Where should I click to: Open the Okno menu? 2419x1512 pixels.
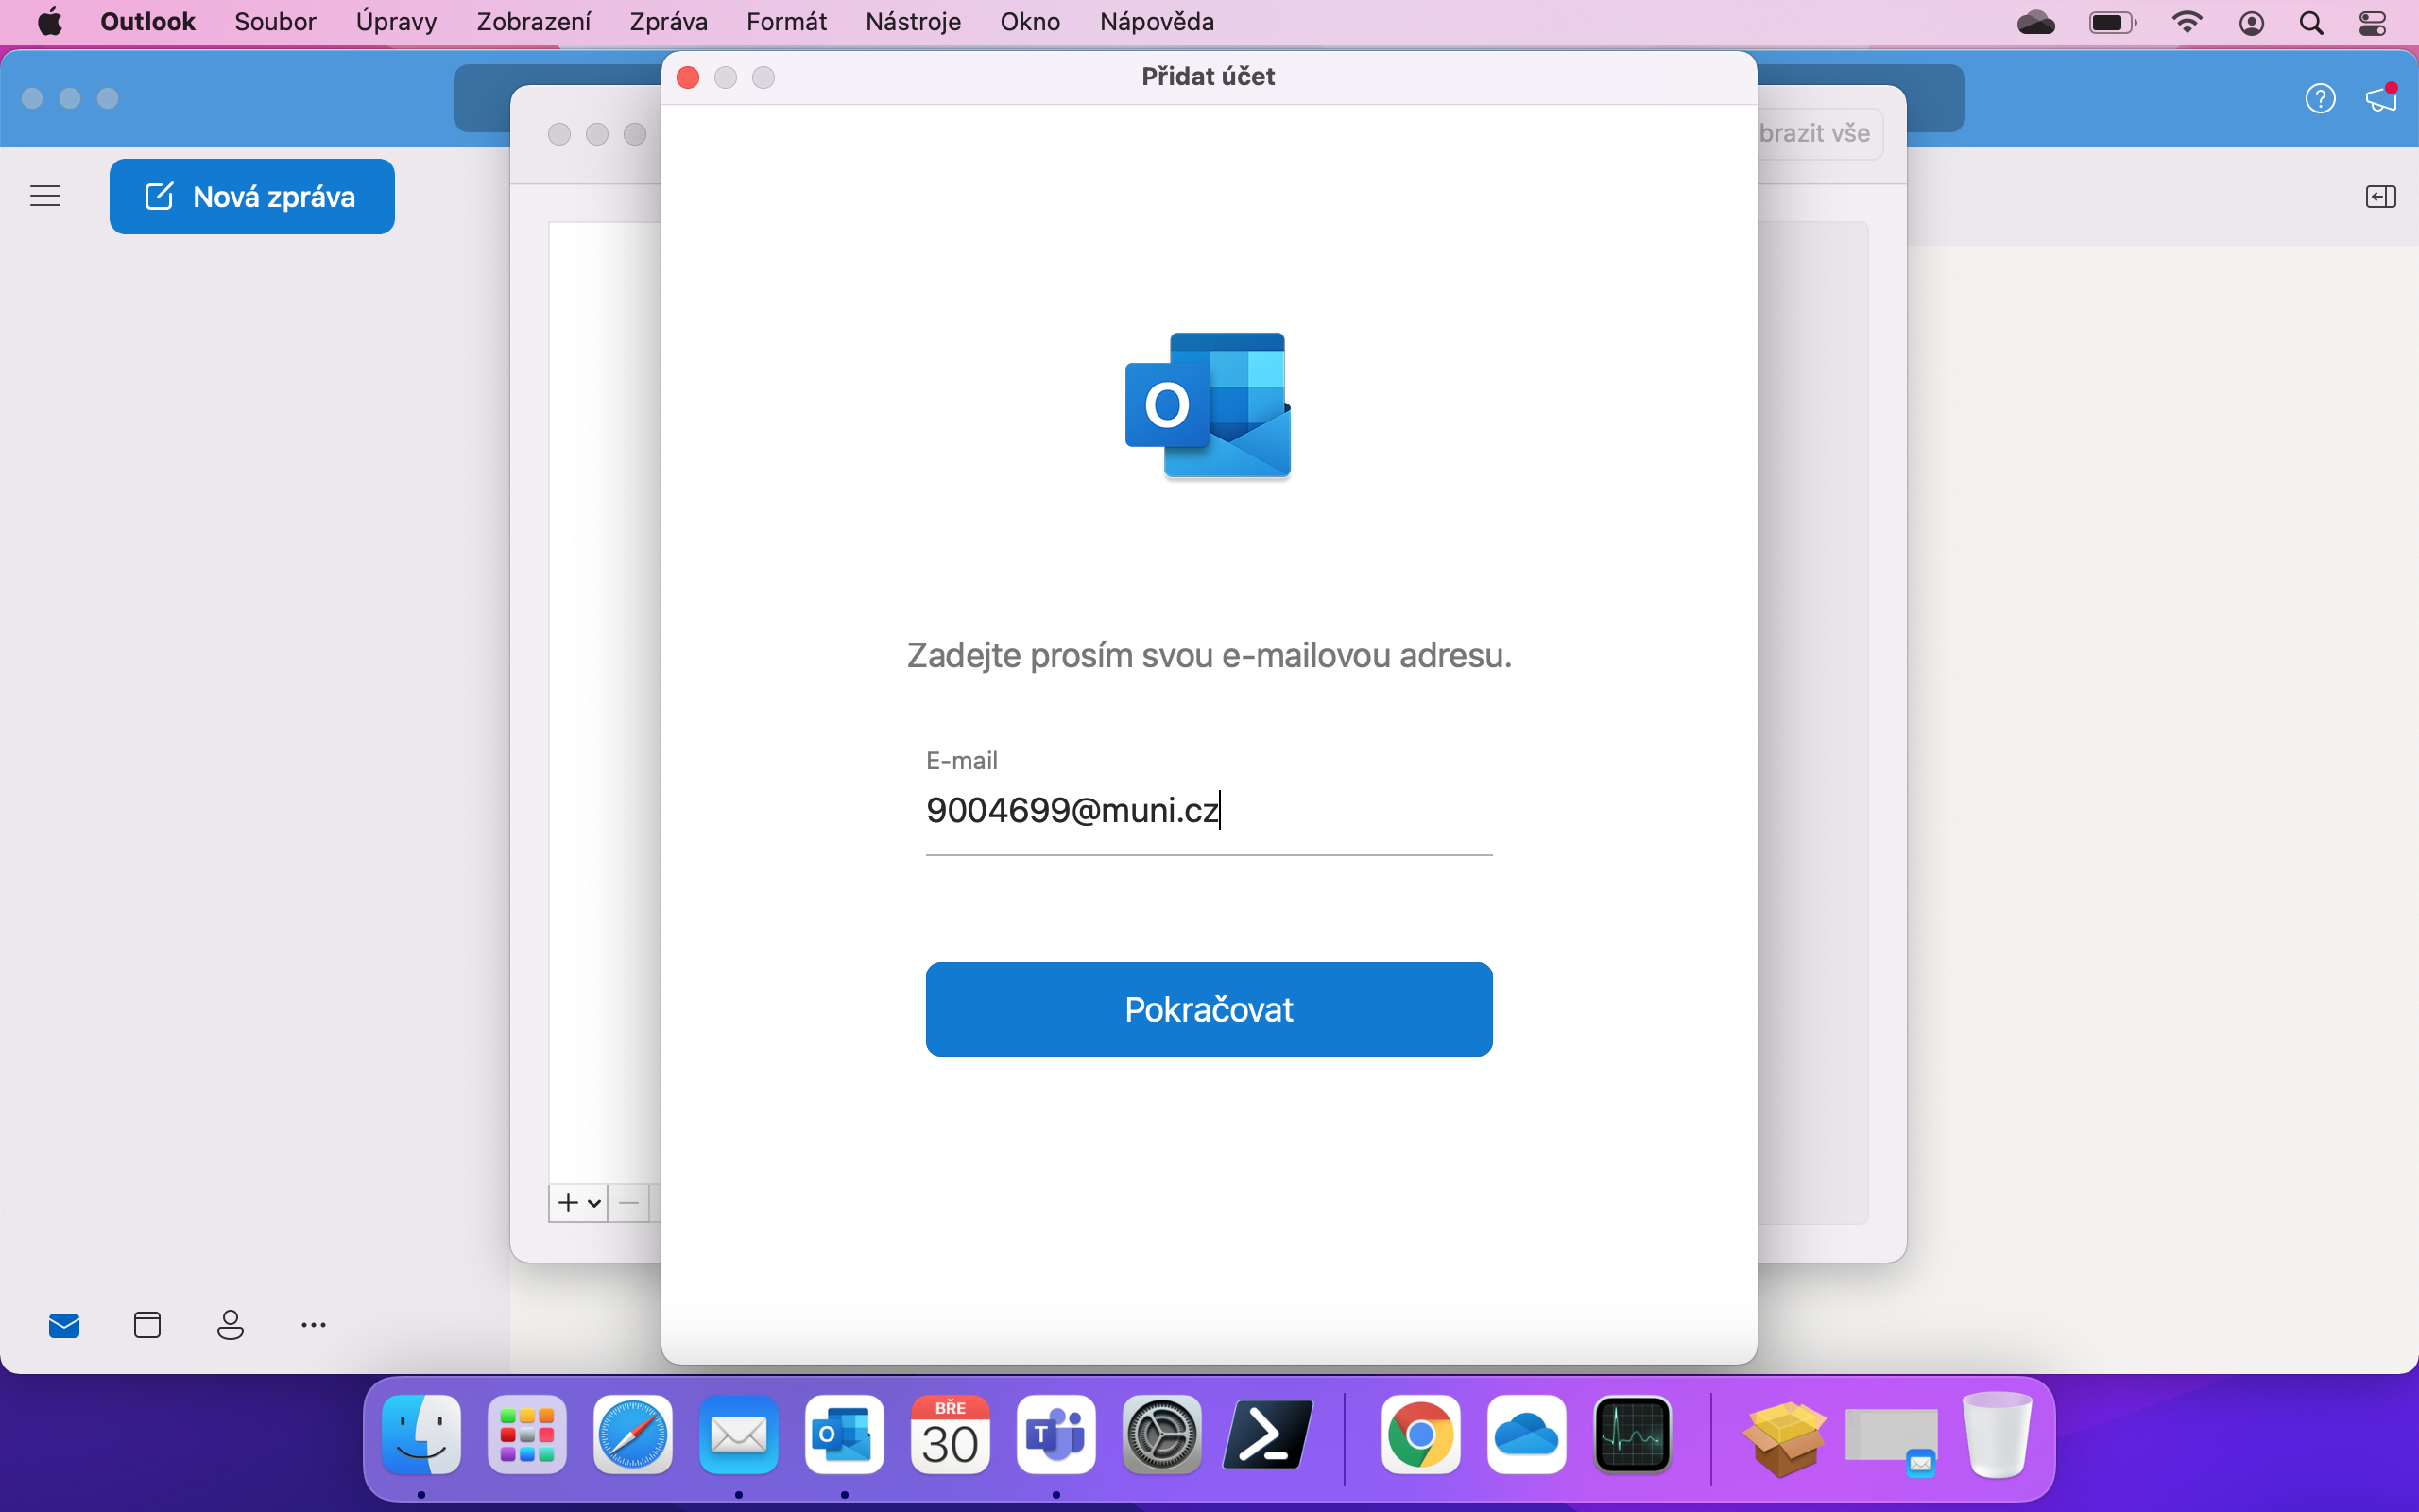click(1030, 22)
